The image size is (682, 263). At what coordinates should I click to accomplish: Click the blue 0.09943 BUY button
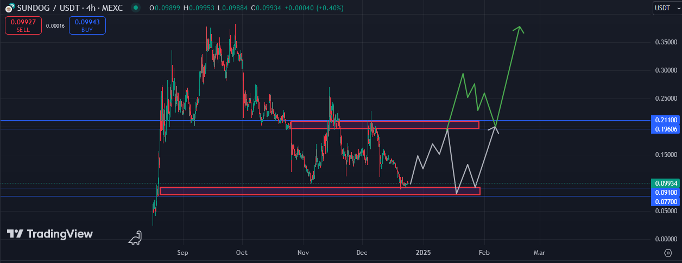coord(87,25)
